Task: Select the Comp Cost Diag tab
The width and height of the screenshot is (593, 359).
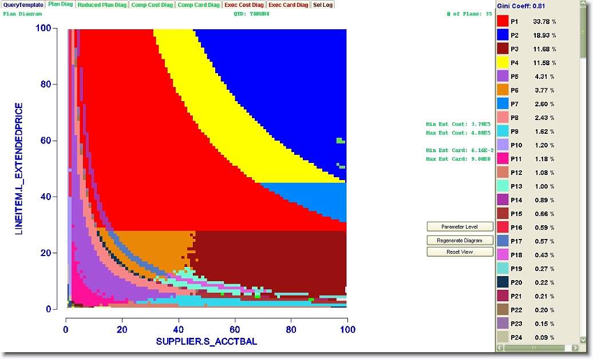Action: pos(152,5)
